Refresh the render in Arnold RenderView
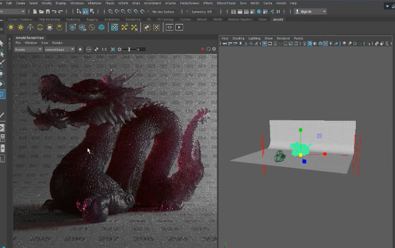The image size is (395, 248). [x=208, y=49]
